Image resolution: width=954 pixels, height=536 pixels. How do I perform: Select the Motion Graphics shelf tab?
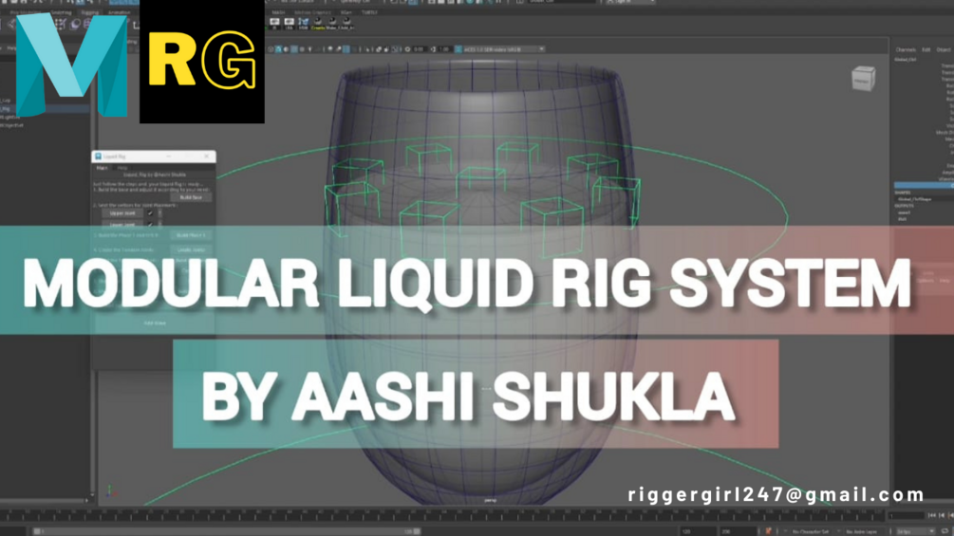tap(312, 12)
